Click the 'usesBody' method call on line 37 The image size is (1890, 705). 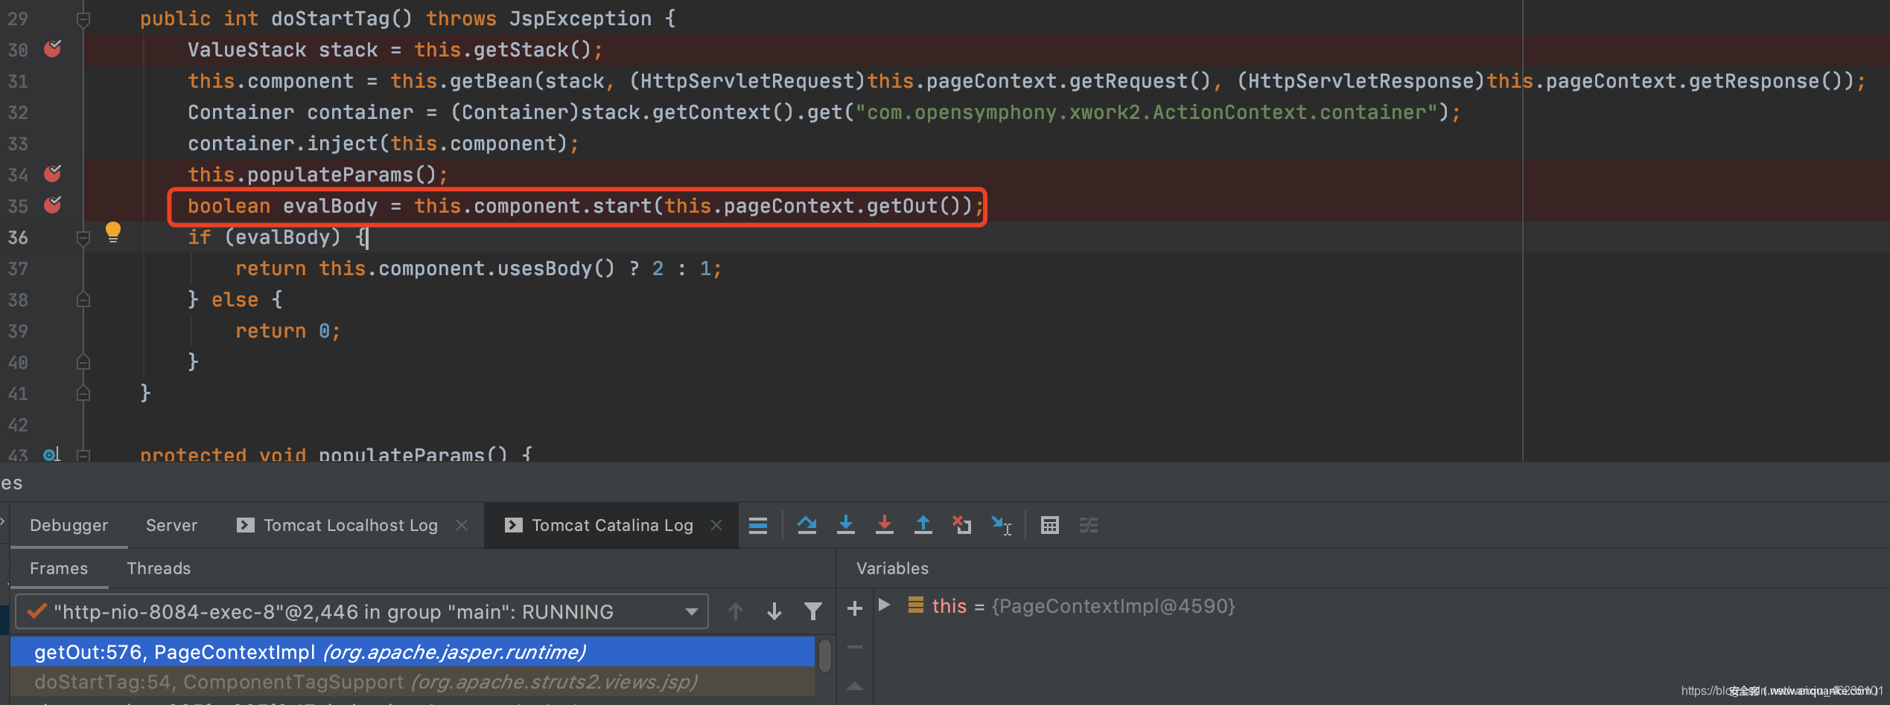pos(544,268)
